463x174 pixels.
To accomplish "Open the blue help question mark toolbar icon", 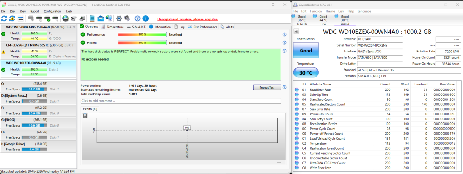I will [x=137, y=19].
